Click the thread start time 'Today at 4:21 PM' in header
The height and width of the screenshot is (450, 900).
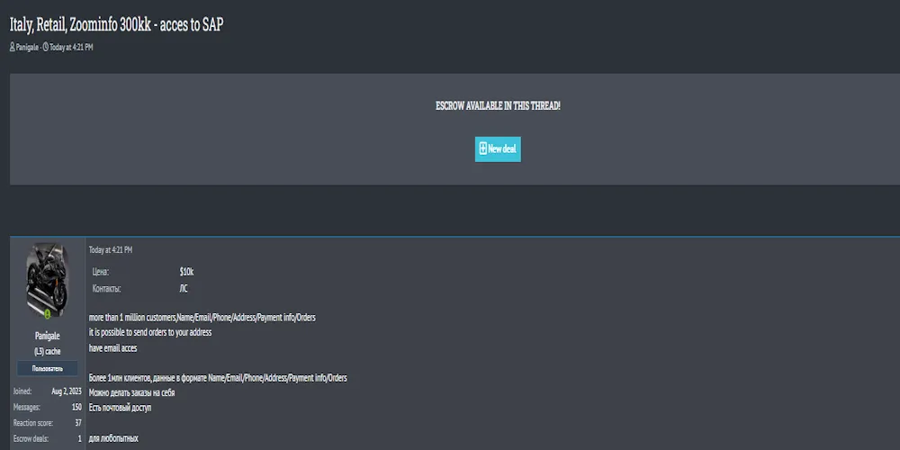click(71, 48)
